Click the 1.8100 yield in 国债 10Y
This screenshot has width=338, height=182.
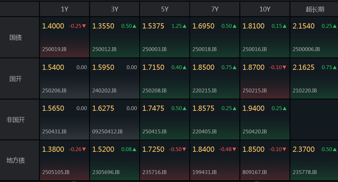(254, 26)
